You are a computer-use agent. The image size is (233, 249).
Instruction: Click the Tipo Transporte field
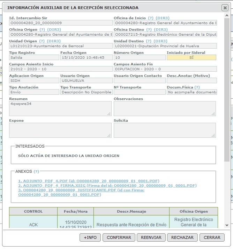86,92
